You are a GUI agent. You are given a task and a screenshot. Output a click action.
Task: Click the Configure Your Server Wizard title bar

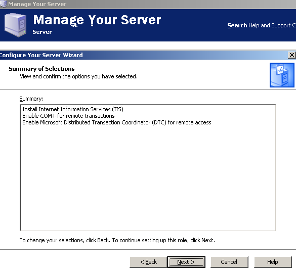144,55
